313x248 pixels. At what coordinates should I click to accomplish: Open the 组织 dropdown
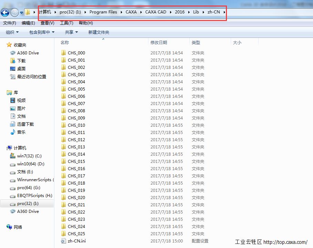[x=12, y=32]
